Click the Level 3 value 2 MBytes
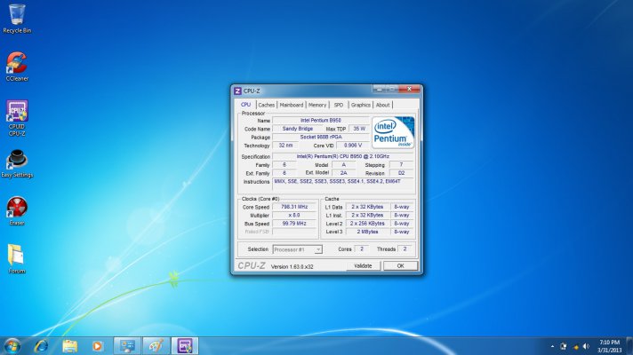633x355 pixels. point(367,232)
